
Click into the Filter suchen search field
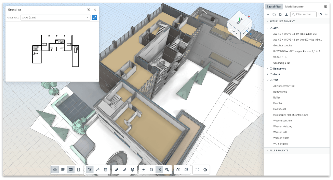click(303, 14)
